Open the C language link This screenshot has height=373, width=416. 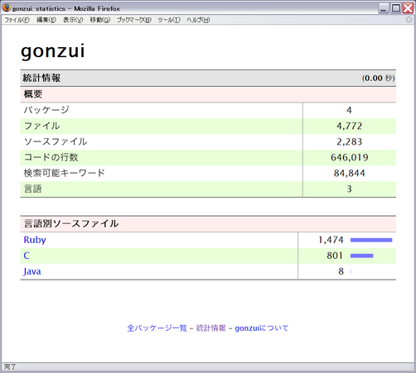click(27, 256)
